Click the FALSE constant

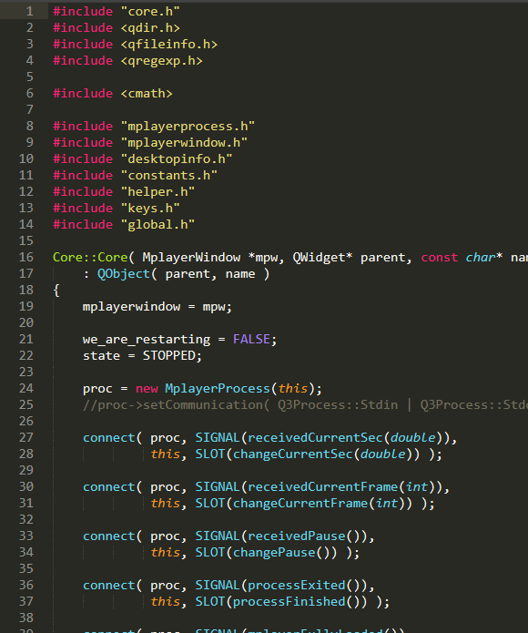251,339
